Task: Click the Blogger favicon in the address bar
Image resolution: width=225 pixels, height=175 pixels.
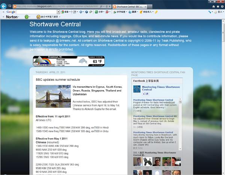Action: [x=15, y=6]
